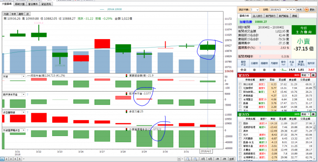318x162 pixels.
Task: Click the 加權指數 link
Action: [246, 22]
